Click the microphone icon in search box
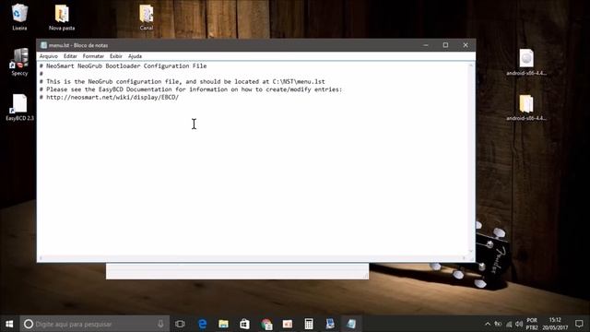Screen dimensions: 590x332 [160, 324]
